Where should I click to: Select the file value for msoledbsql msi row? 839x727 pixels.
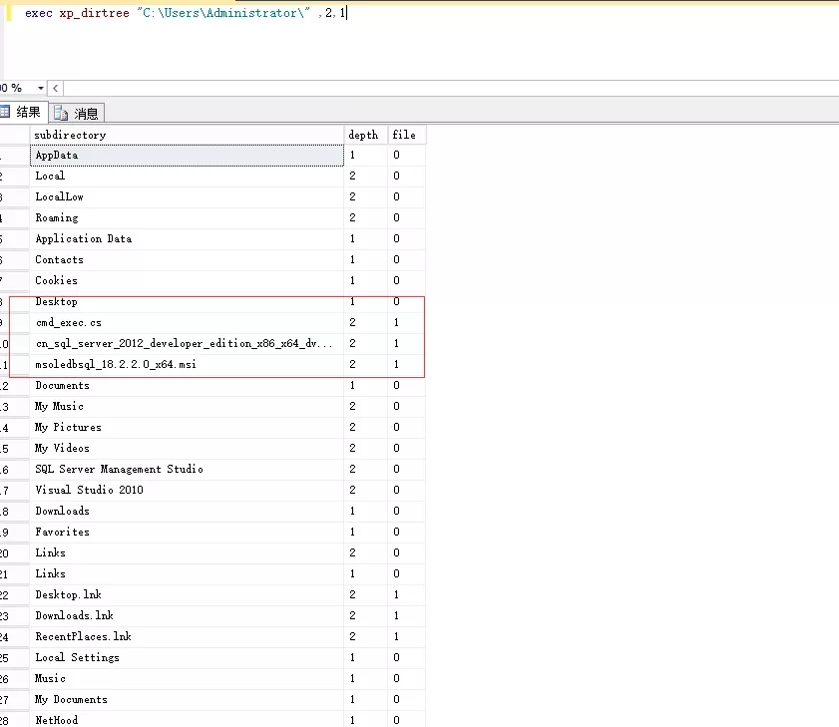coord(407,364)
